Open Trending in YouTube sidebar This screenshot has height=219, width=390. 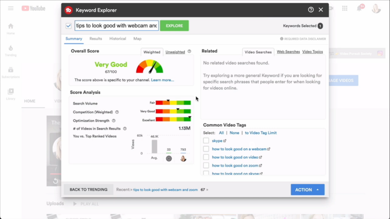coord(11,51)
